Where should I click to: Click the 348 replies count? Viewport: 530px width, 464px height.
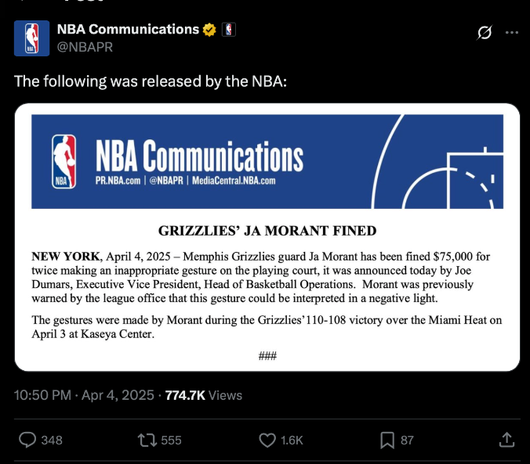click(x=51, y=441)
